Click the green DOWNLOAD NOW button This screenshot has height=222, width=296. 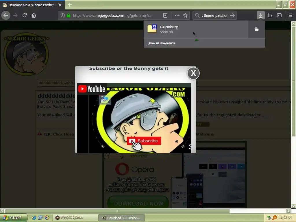(138, 203)
